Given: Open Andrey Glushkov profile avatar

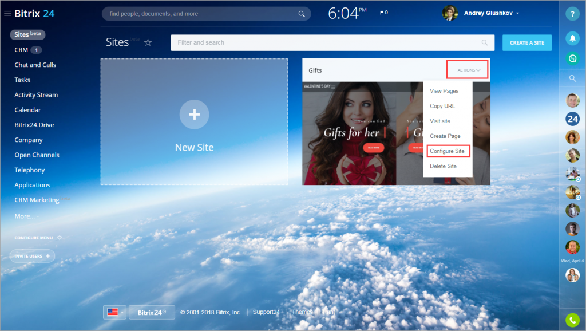Looking at the screenshot, I should coord(450,13).
